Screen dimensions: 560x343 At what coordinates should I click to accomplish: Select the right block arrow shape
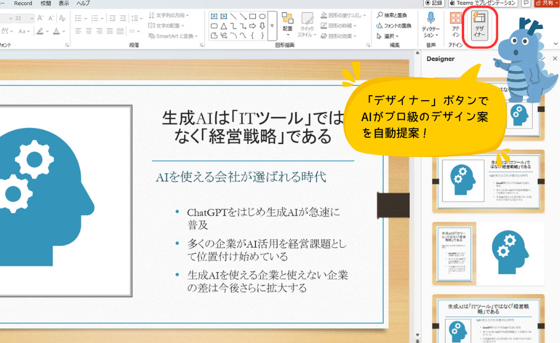pyautogui.click(x=253, y=26)
